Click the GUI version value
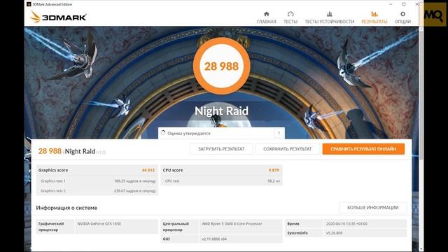The height and width of the screenshot is (252, 448). [x=214, y=239]
